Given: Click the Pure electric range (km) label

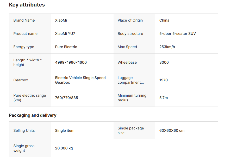Looking at the screenshot, I should click(x=29, y=98).
